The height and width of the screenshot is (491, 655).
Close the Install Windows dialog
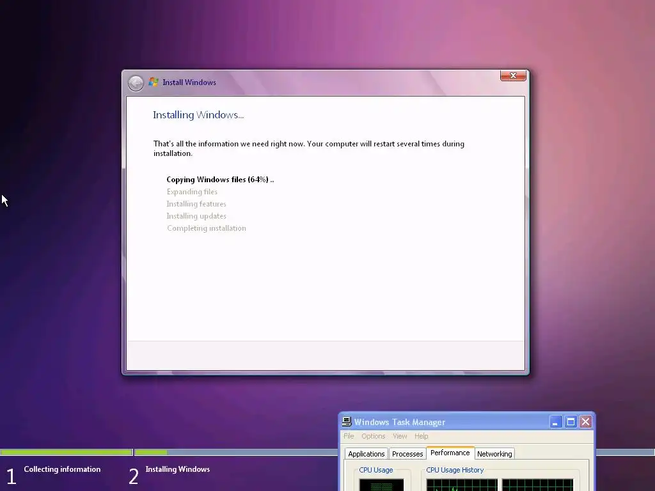click(513, 75)
